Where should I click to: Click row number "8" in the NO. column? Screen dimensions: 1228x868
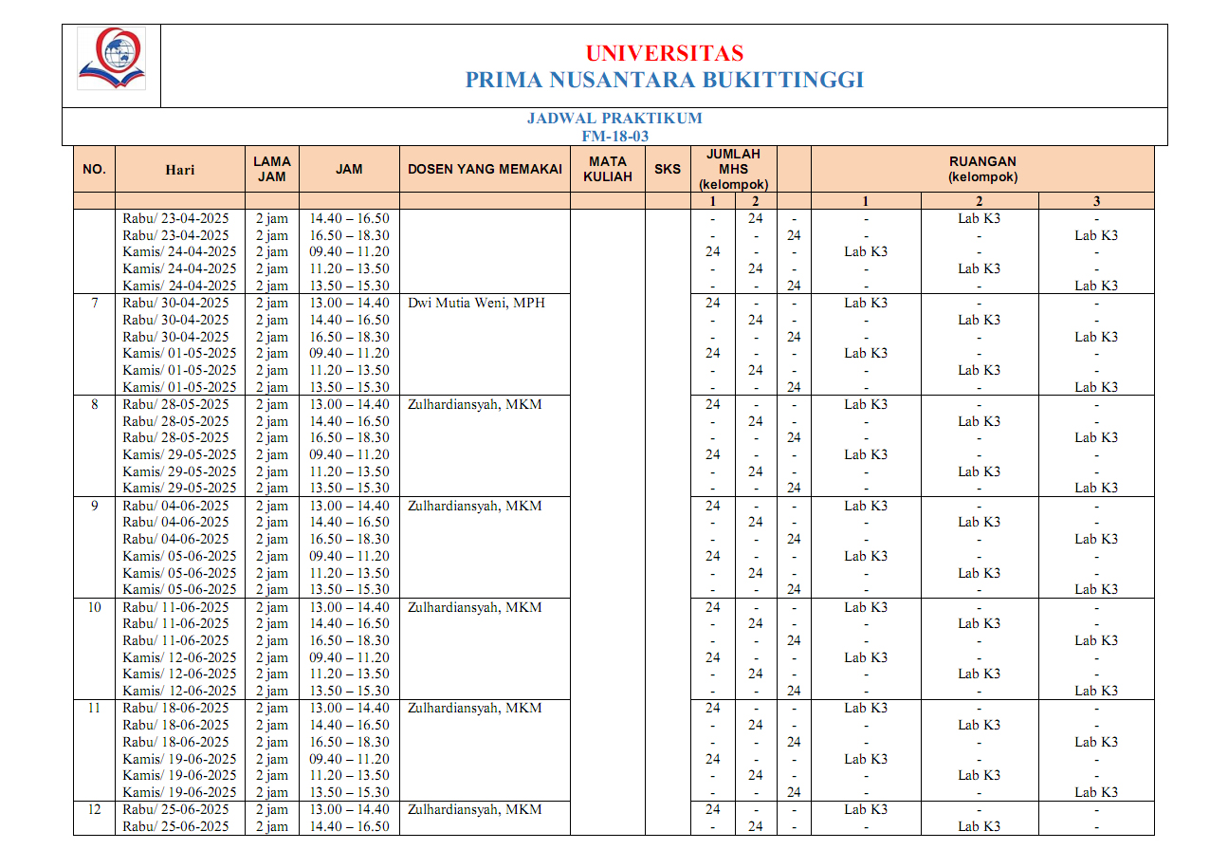point(94,404)
